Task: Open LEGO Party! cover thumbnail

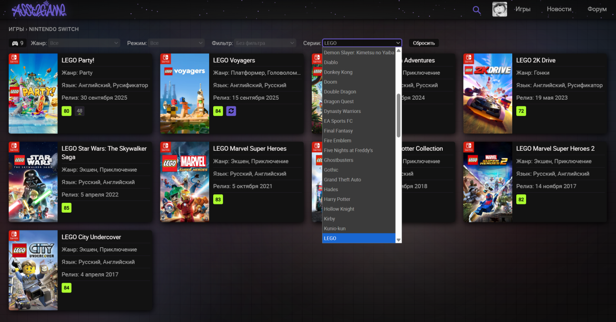Action: (33, 94)
